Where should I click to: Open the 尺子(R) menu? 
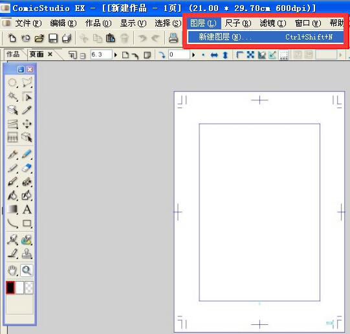[238, 23]
